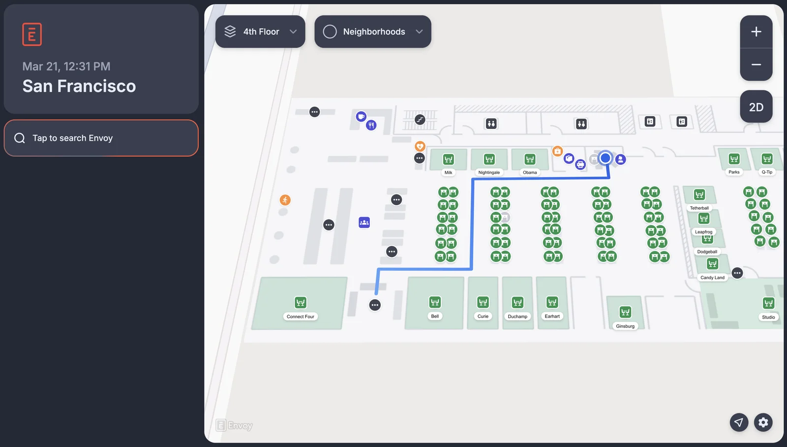Image resolution: width=787 pixels, height=447 pixels.
Task: Select the coffee cup amenity icon
Action: click(361, 117)
